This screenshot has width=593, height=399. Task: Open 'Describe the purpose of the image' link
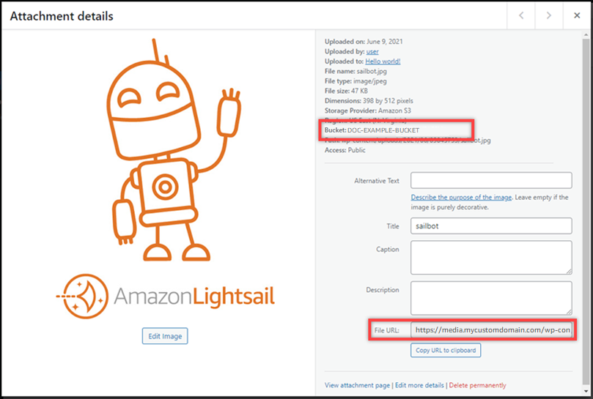click(461, 198)
